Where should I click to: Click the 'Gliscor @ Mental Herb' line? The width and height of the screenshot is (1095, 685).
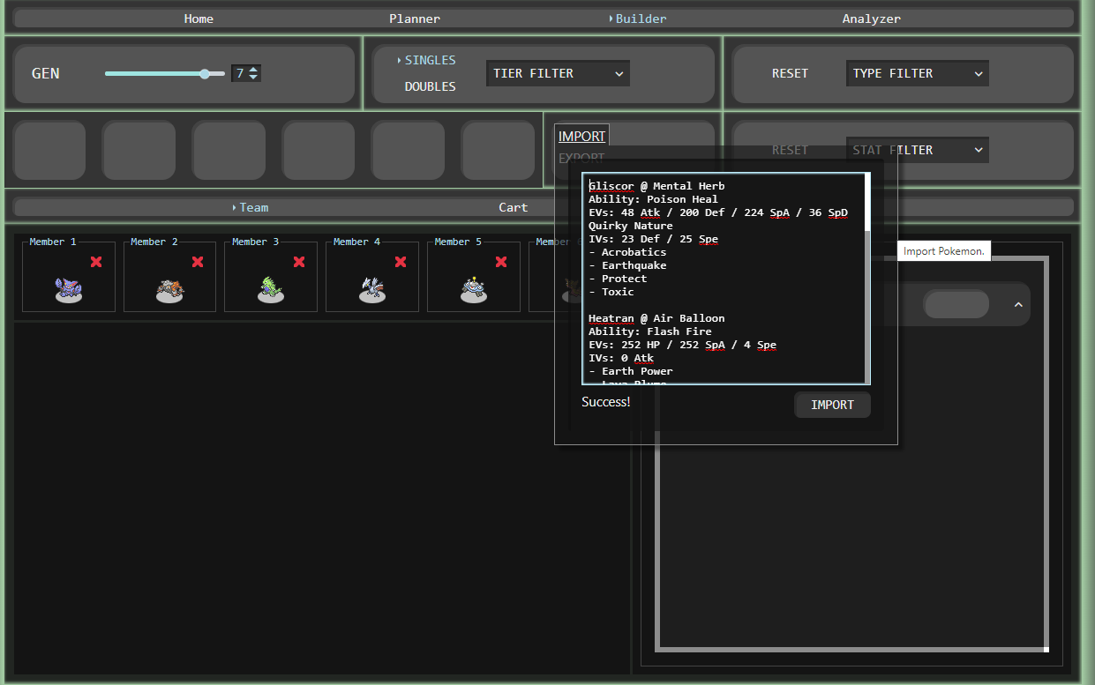click(x=656, y=186)
